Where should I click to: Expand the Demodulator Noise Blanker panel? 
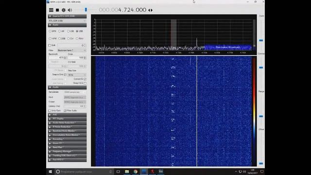[67, 135]
